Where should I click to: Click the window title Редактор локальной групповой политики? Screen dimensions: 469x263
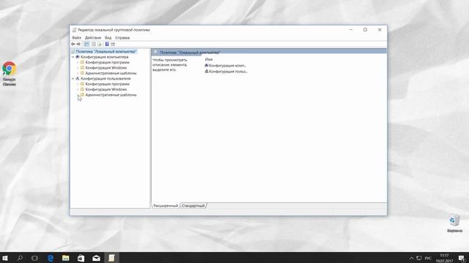coord(114,30)
